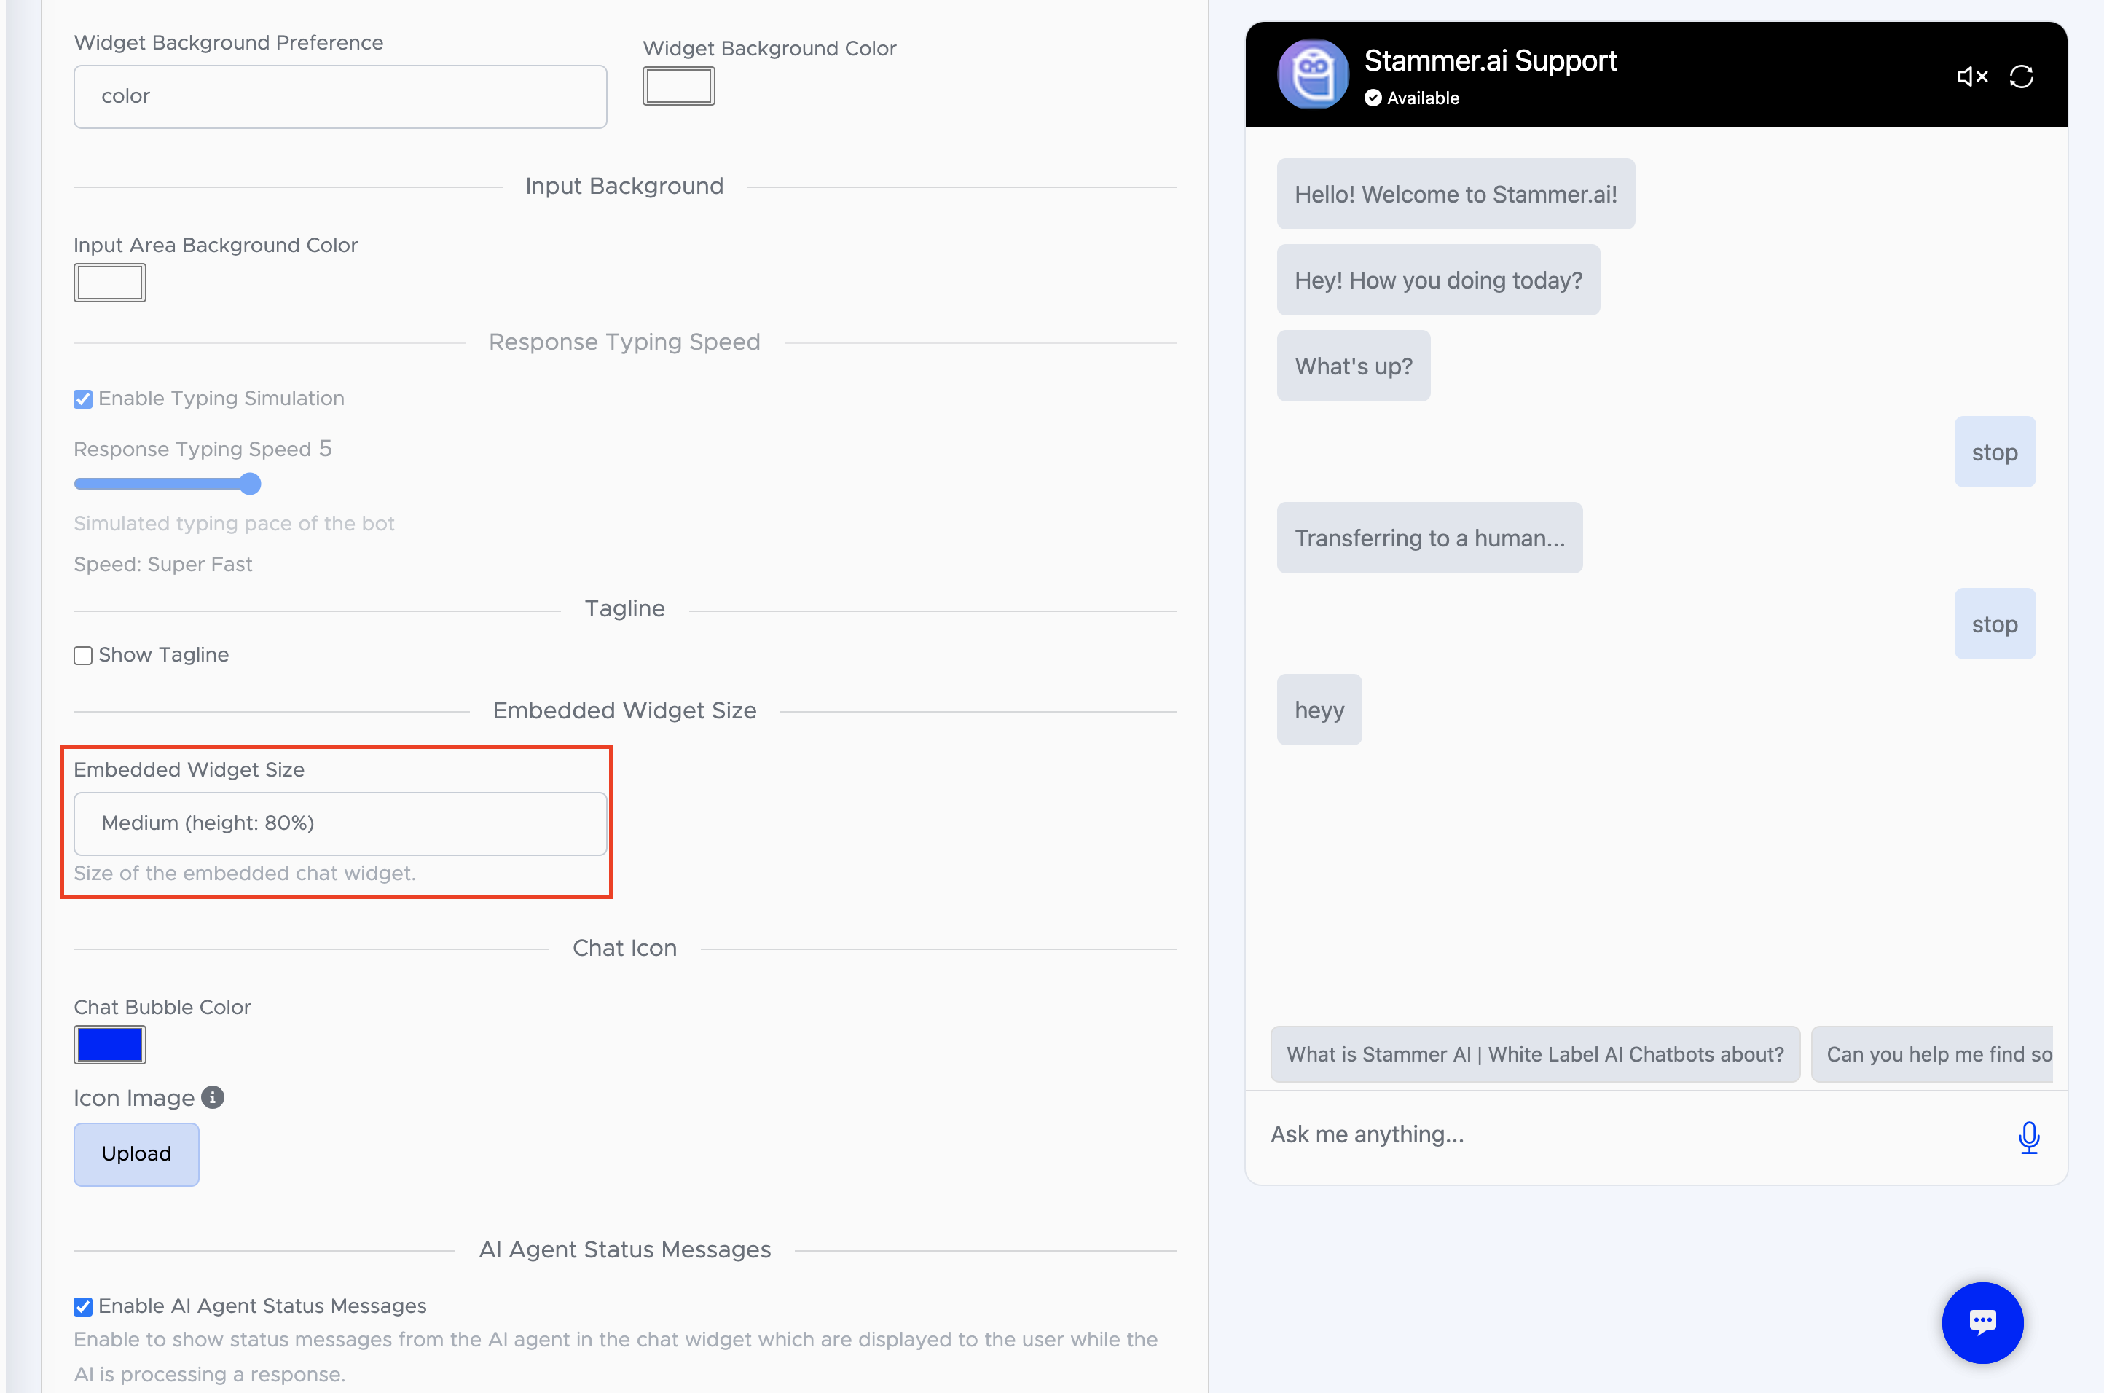The width and height of the screenshot is (2104, 1393).
Task: Click the 'Tagline' section heading
Action: pyautogui.click(x=624, y=609)
